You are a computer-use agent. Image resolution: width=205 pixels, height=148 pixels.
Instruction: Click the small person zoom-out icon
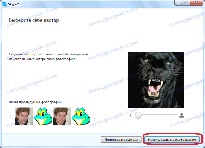tap(130, 115)
